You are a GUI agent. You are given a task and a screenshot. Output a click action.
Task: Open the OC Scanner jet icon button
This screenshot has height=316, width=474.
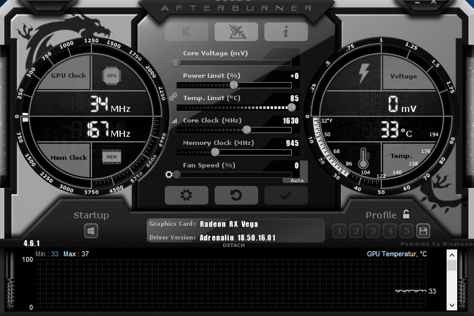tap(236, 32)
